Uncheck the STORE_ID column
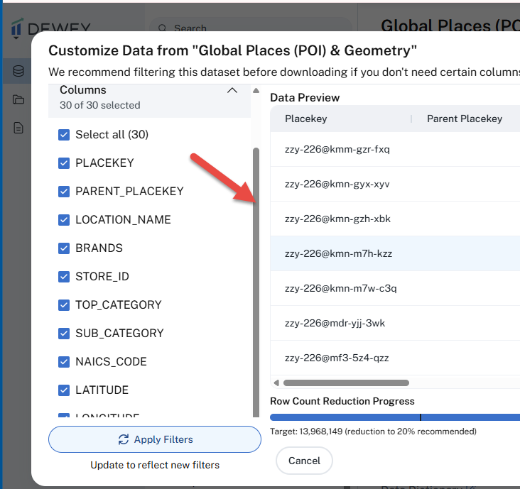Image resolution: width=520 pixels, height=489 pixels. (64, 277)
